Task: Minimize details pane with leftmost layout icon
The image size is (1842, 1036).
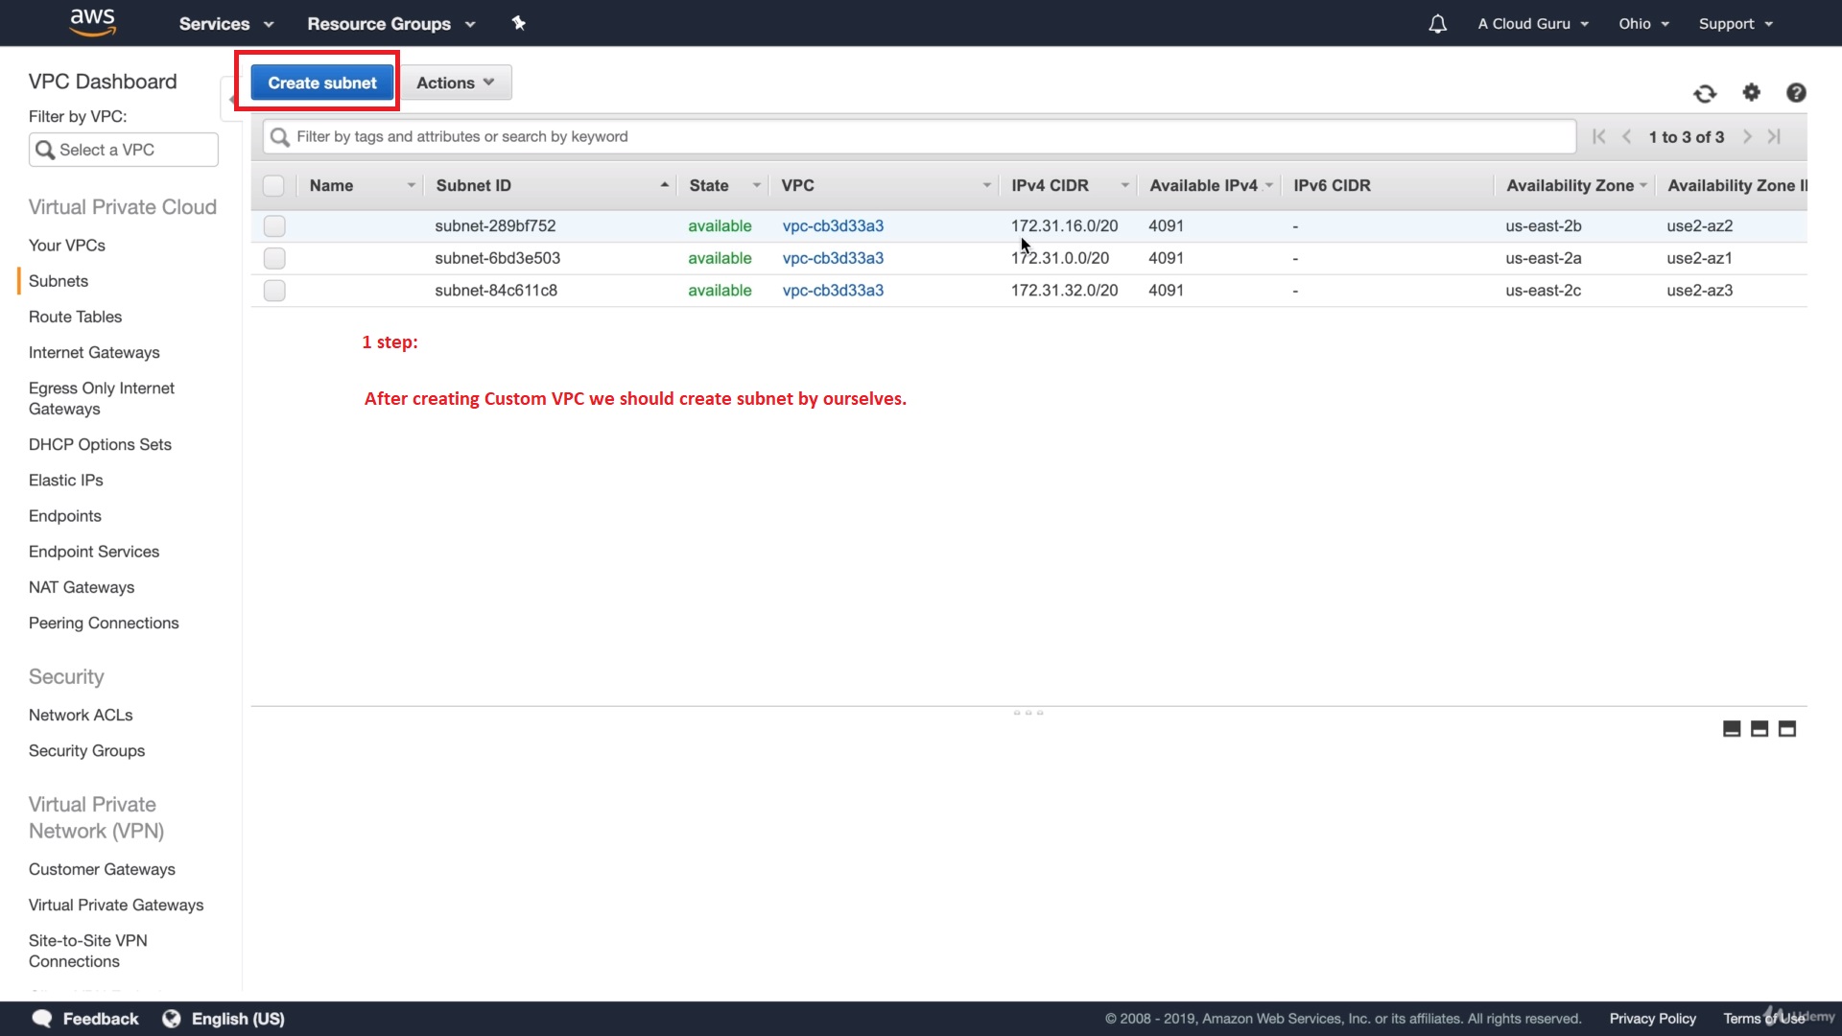Action: pos(1732,729)
